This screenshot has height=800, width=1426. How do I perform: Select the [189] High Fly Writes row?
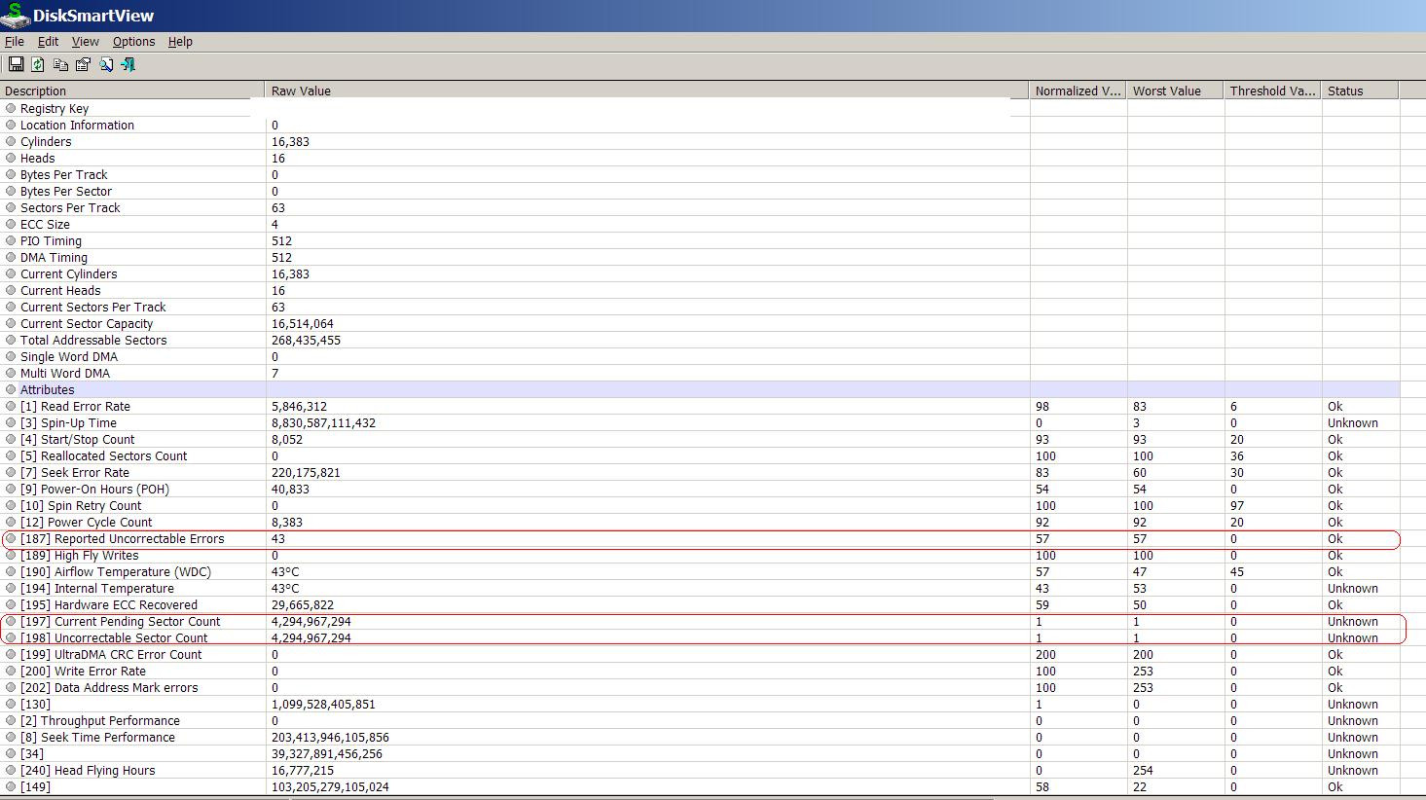point(700,555)
